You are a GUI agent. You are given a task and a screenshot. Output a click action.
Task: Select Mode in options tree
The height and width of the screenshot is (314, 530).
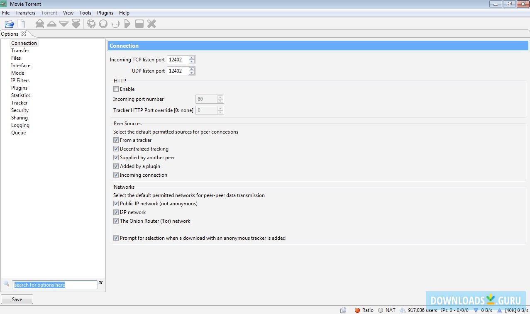point(17,73)
